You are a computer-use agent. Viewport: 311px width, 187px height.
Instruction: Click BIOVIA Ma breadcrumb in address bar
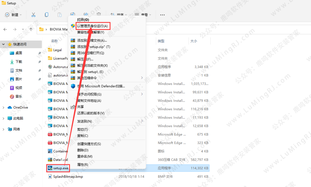pyautogui.click(x=59, y=29)
